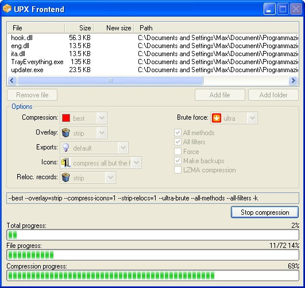Click the horizontal scrollbar thumb of file list
This screenshot has width=305, height=288.
coord(110,80)
